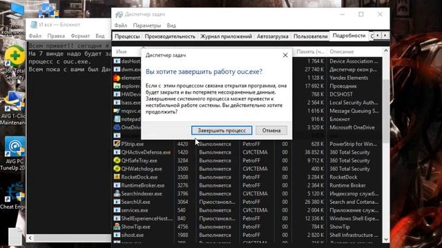Select the Подробности tab
The width and height of the screenshot is (442, 248).
tap(349, 36)
